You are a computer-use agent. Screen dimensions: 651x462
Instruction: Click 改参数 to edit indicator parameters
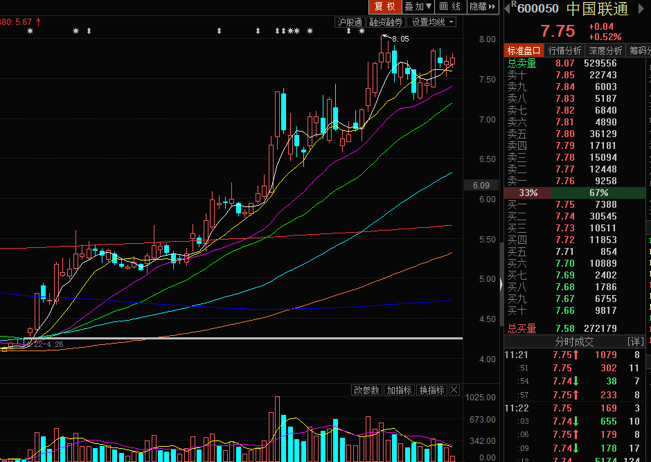(366, 390)
